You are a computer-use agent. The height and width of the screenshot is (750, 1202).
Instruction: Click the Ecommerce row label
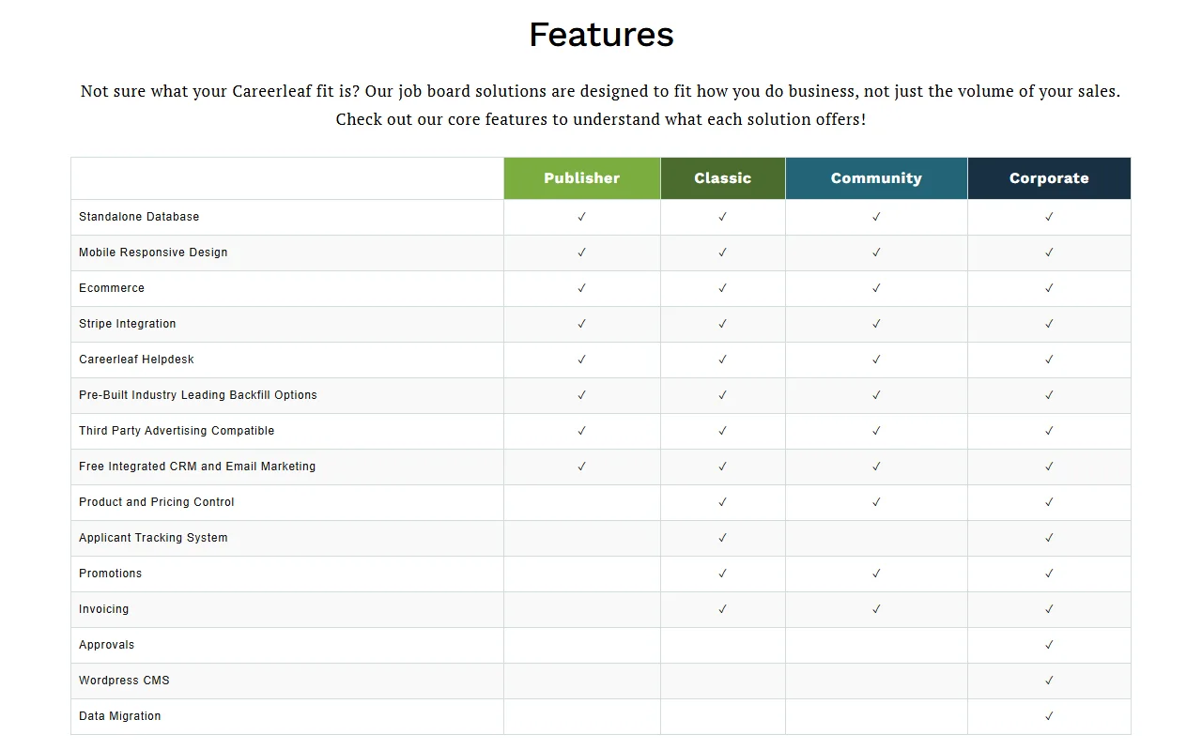112,288
